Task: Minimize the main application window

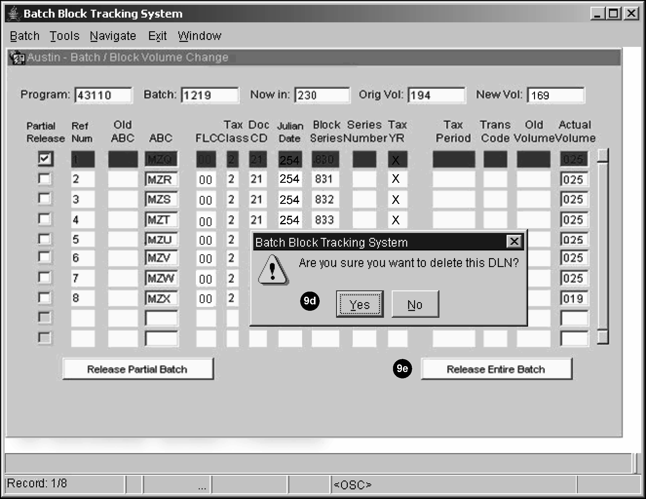Action: (597, 14)
